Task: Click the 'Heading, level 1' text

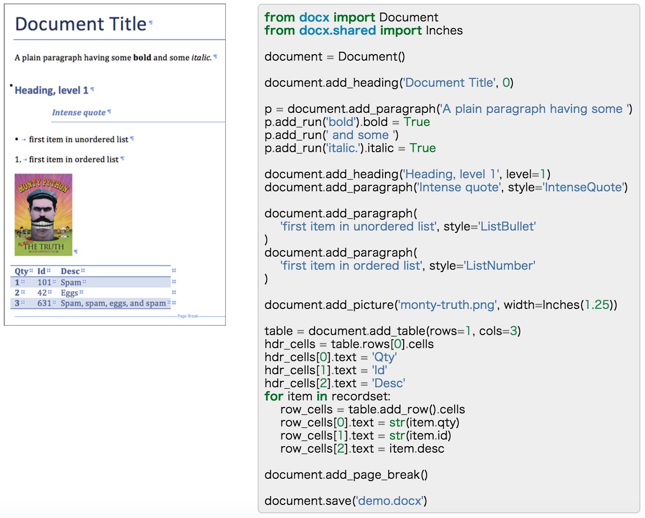Action: [51, 90]
